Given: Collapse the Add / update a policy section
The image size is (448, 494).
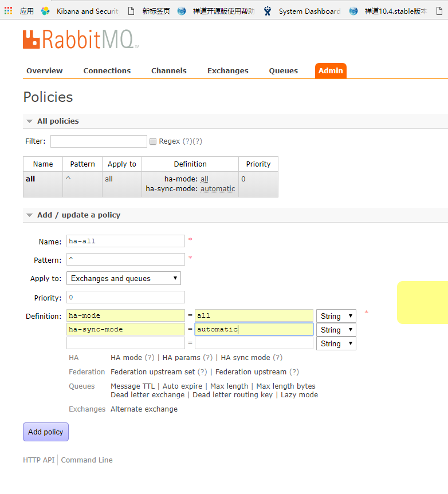Looking at the screenshot, I should (x=79, y=215).
